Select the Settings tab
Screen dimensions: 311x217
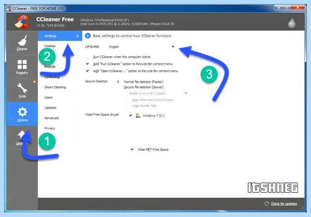coord(60,36)
